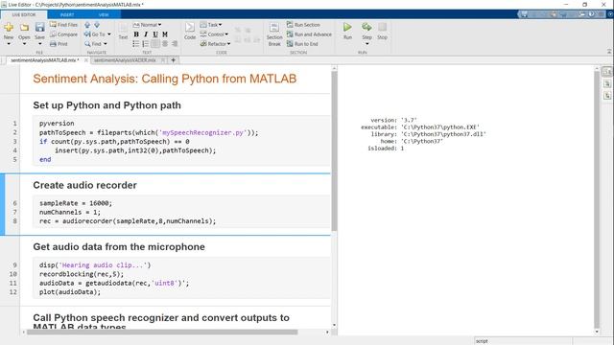Align text right
Viewport: 614px width, 345px height.
(x=175, y=44)
